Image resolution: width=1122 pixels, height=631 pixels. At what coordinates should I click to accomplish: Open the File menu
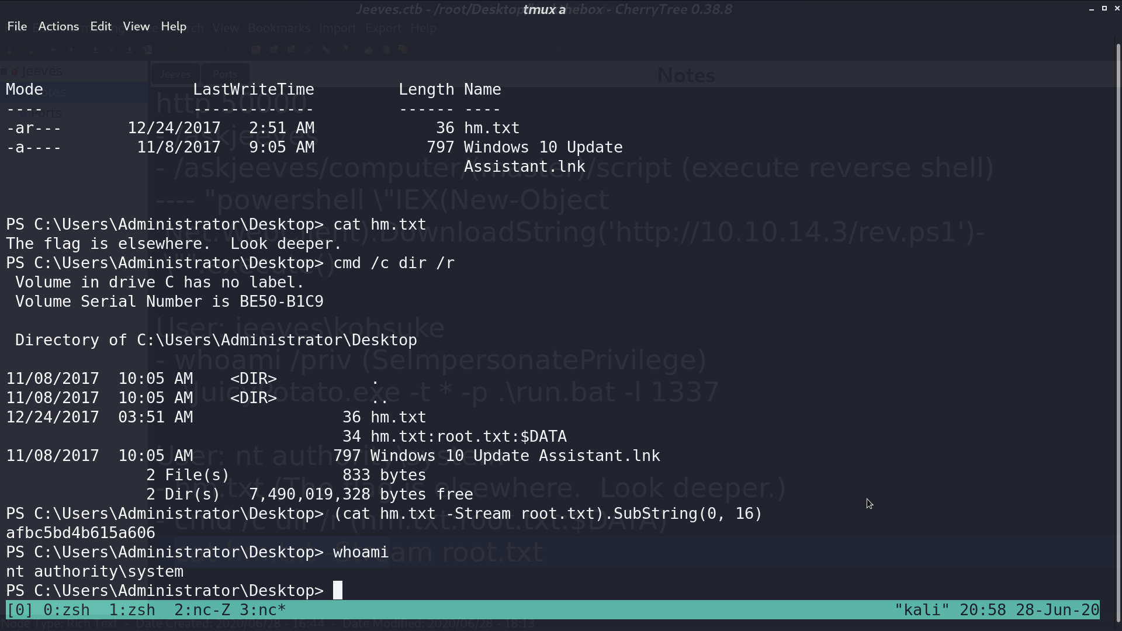pyautogui.click(x=17, y=26)
